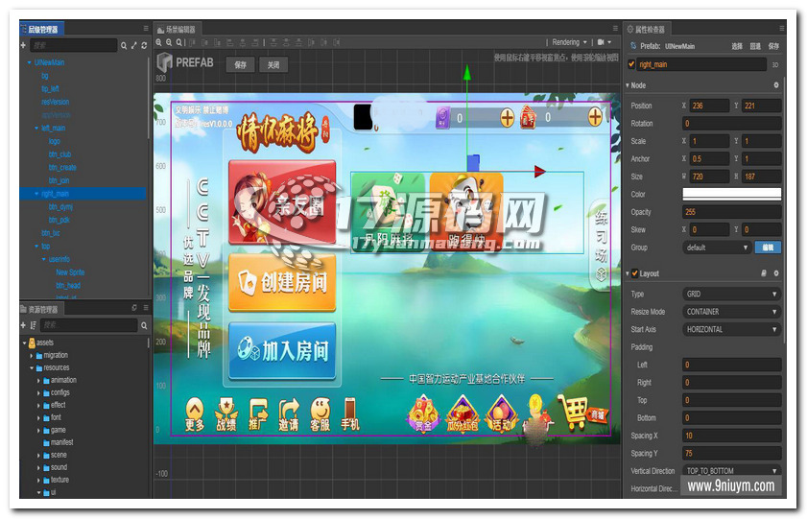
Task: Click the expand/collapse all icon in hierarchy panel
Action: coord(133,46)
